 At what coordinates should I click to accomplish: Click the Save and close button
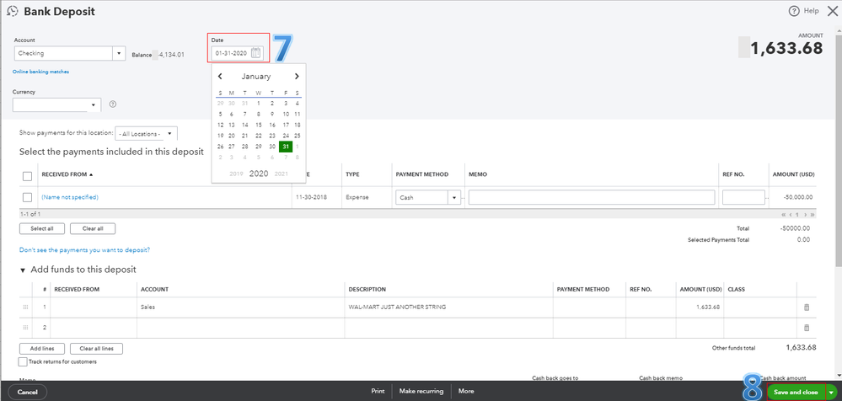click(796, 393)
